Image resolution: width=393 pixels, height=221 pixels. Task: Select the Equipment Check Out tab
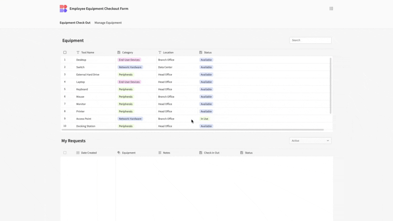click(x=75, y=22)
